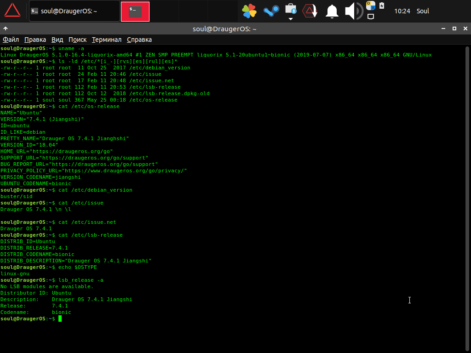Screen dimensions: 471x353
Task: Click the 'cat /etc/os-release' command
Action: (89, 106)
